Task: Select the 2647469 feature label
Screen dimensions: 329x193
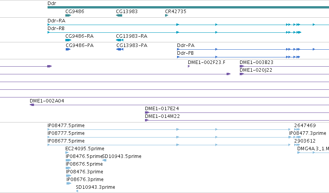Action: [x=305, y=126]
